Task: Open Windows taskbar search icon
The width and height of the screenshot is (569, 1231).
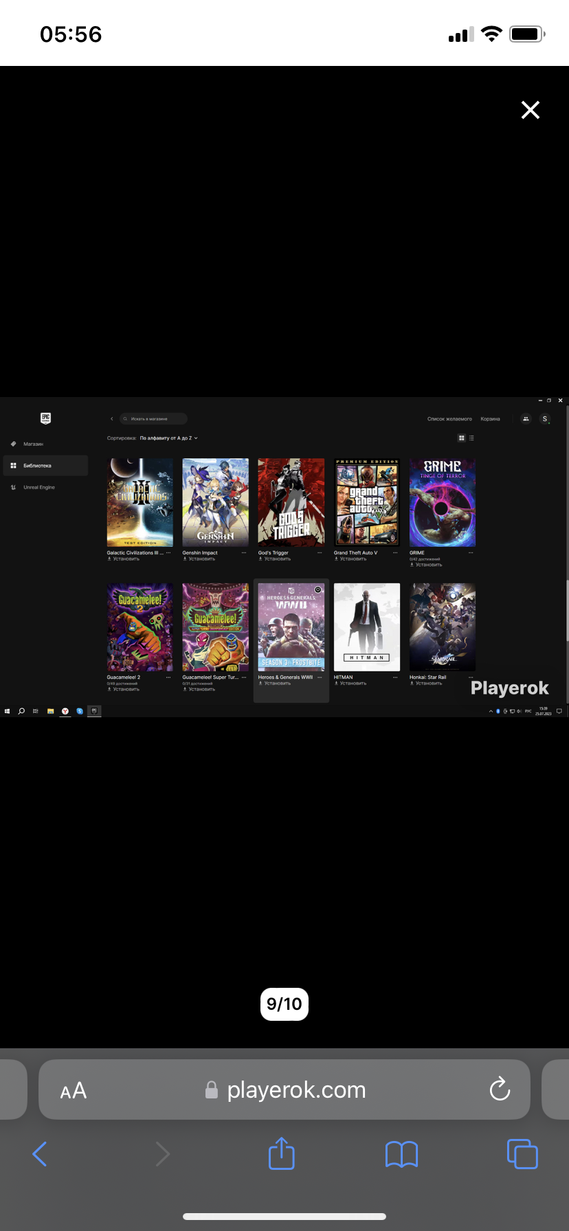Action: click(x=21, y=711)
